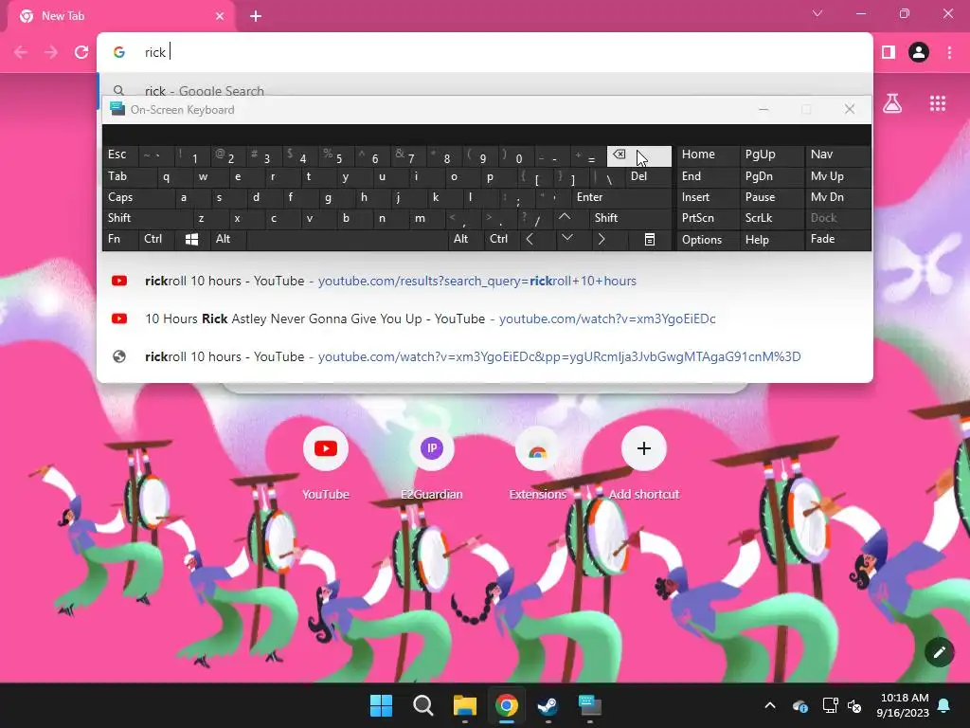Click the backspace key on keyboard
Image resolution: width=970 pixels, height=728 pixels.
(x=639, y=156)
